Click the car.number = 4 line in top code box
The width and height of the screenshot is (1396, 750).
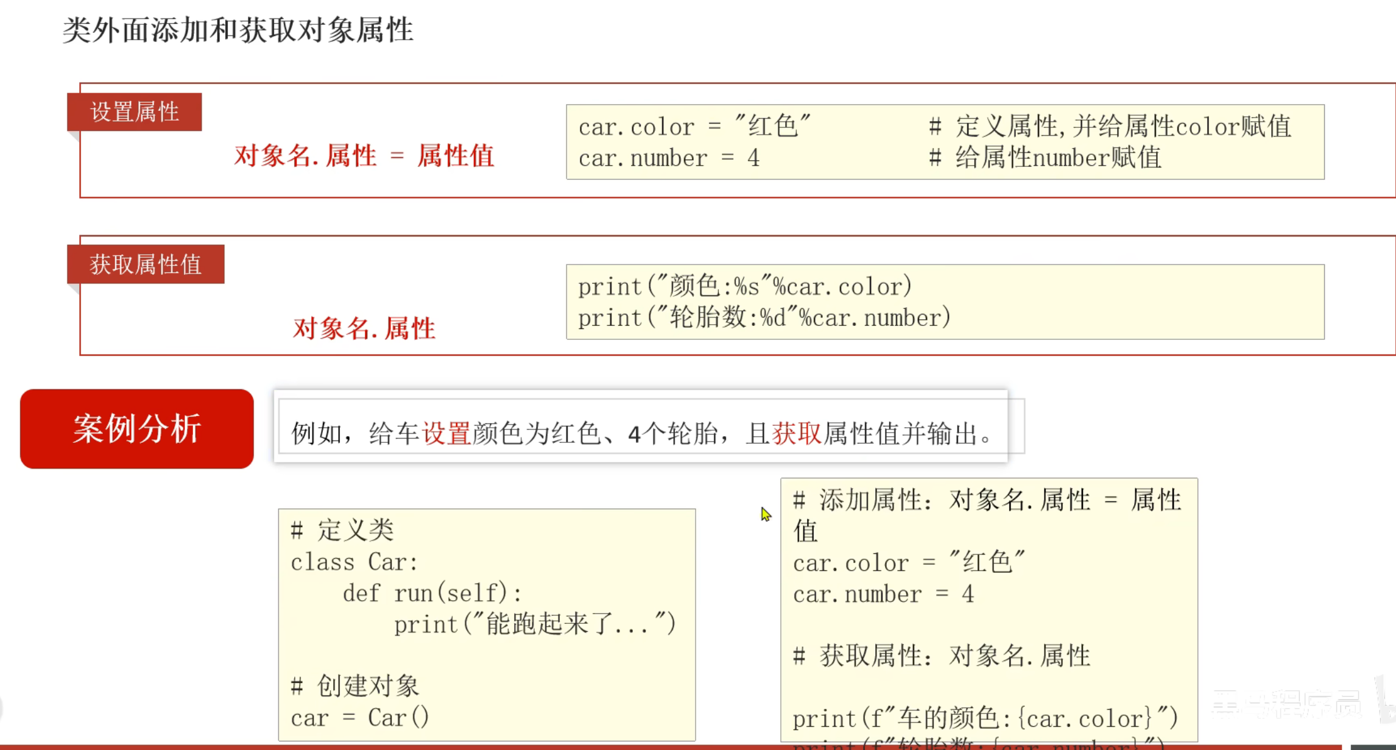pyautogui.click(x=668, y=158)
